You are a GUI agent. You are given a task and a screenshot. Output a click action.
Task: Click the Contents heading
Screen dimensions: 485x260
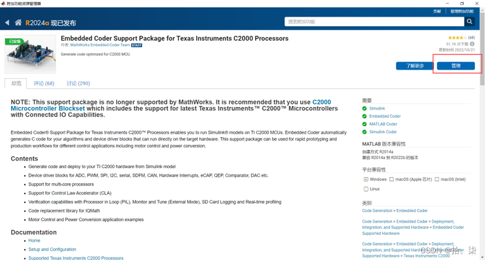[x=24, y=159]
